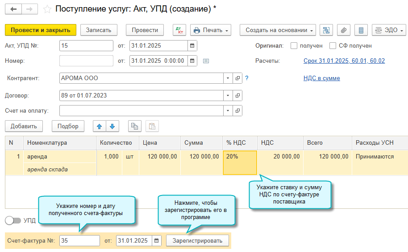Paste rows from clipboard icon
408x252 pixels.
pos(152,126)
